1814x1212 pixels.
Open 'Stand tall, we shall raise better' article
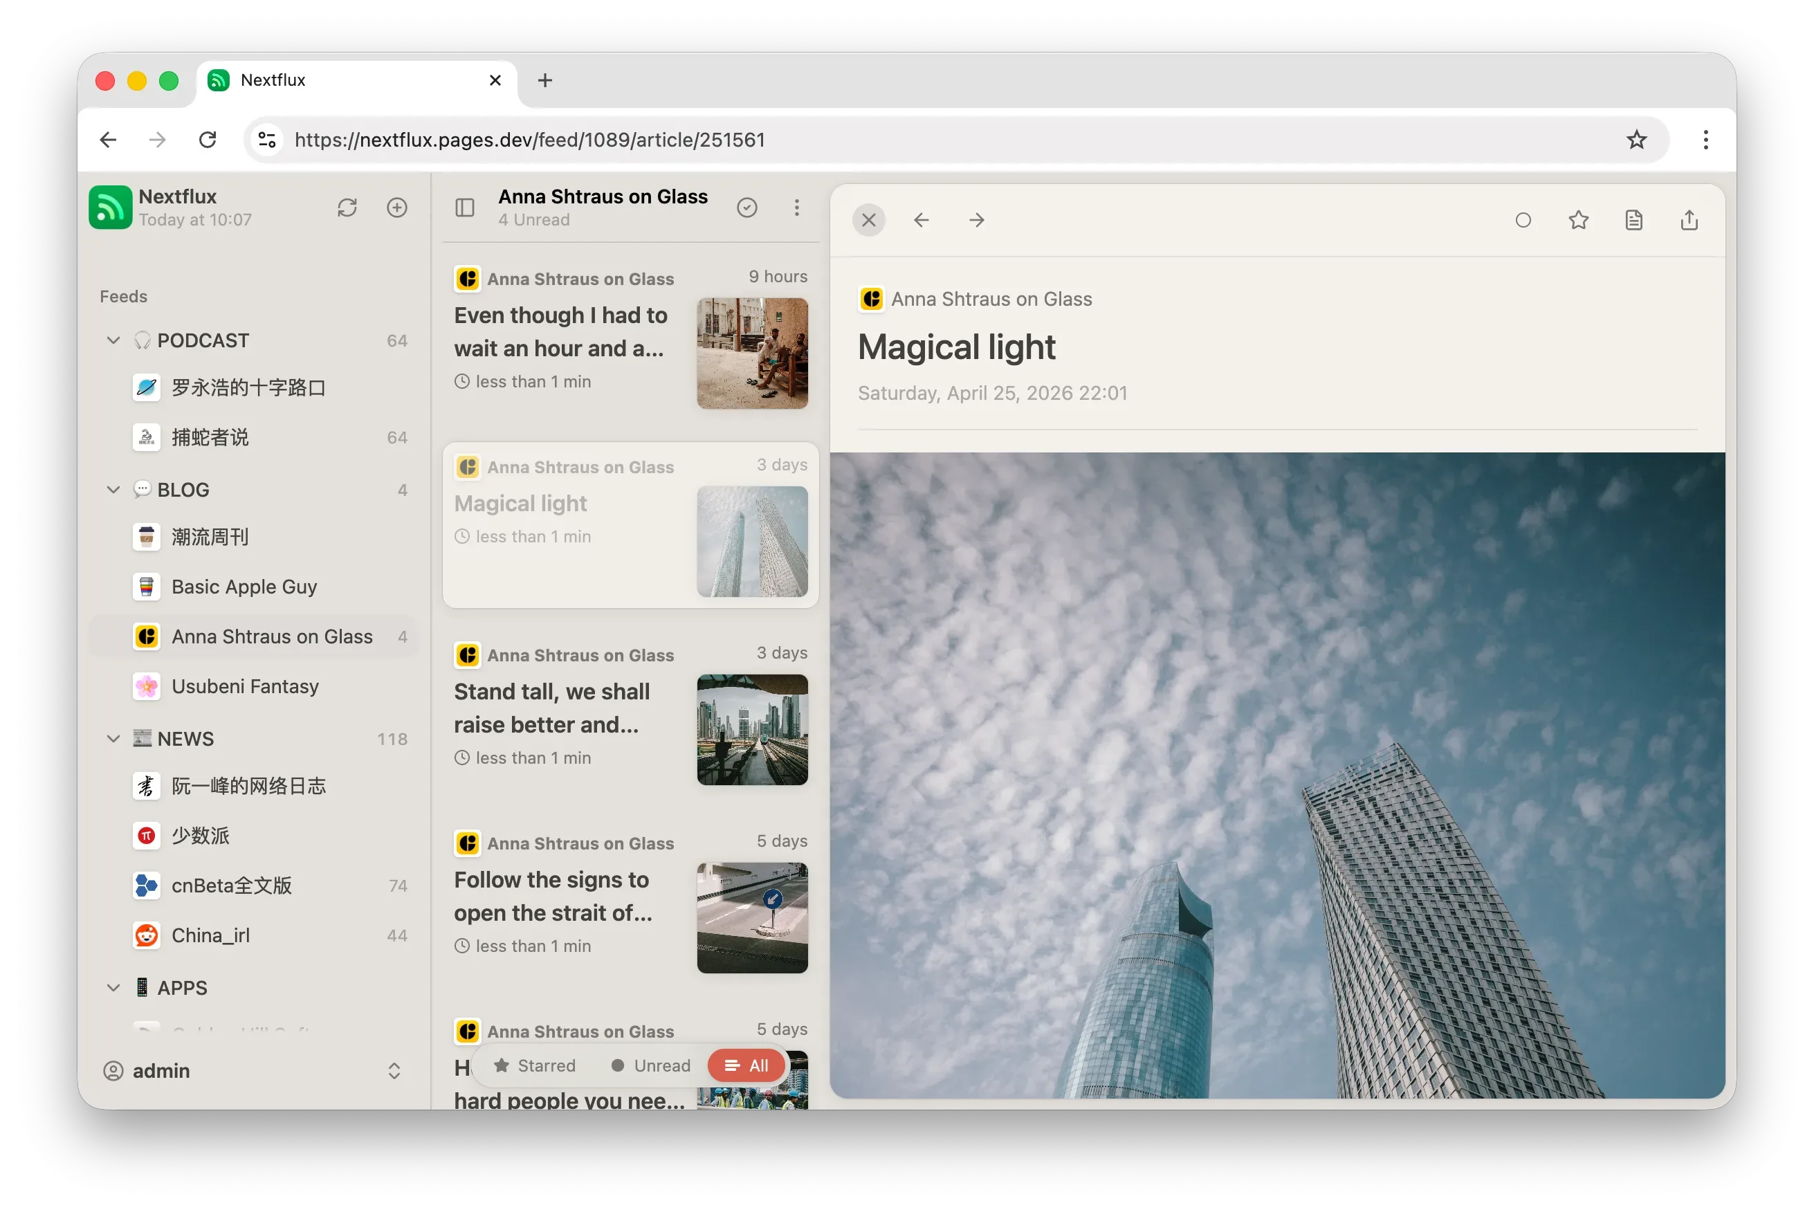click(x=631, y=713)
